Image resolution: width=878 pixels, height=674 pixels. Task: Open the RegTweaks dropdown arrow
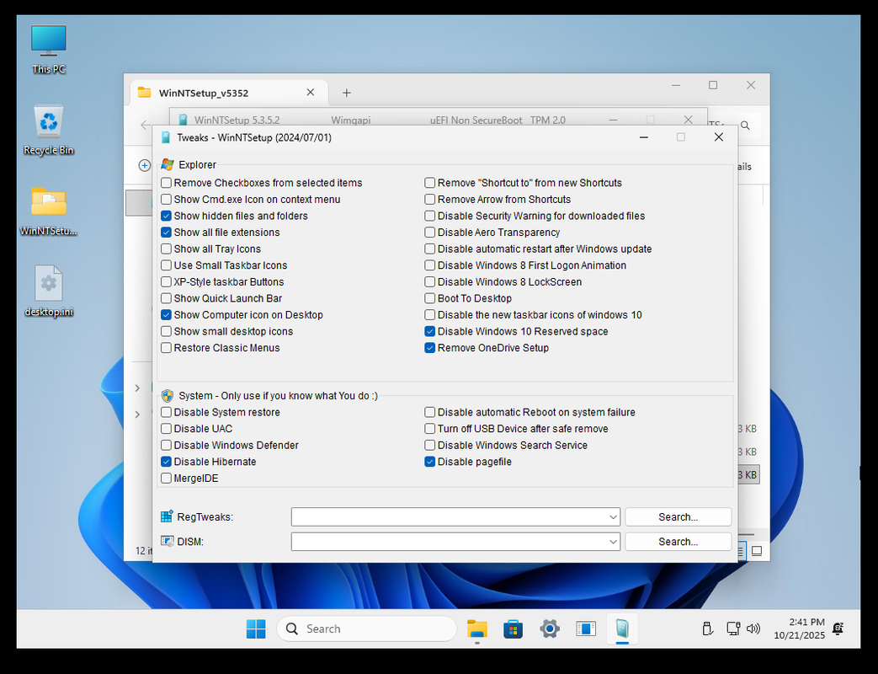click(613, 517)
